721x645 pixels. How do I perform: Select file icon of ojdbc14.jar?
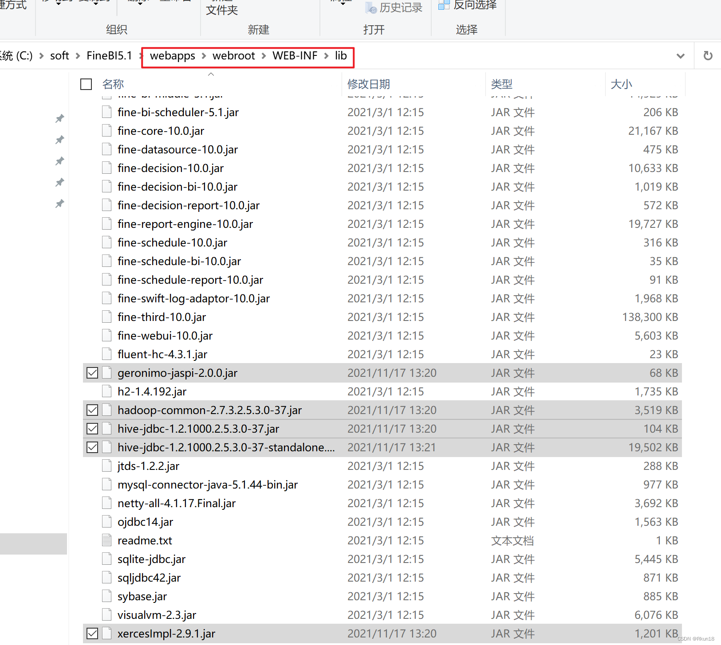point(106,522)
